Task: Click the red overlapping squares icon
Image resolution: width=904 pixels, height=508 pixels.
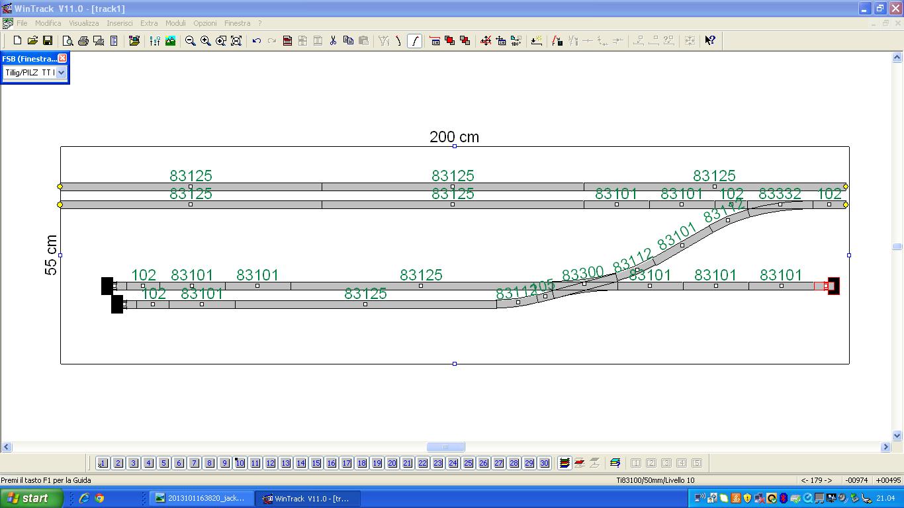Action: pos(450,40)
